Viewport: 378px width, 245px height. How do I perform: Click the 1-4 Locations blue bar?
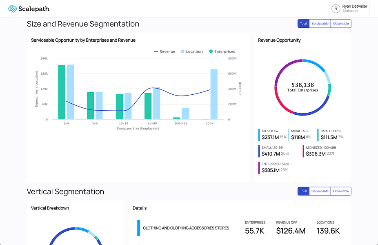coord(70,92)
